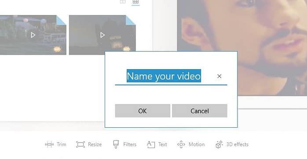Cancel the name your video dialog
The width and height of the screenshot is (307, 159).
point(200,111)
